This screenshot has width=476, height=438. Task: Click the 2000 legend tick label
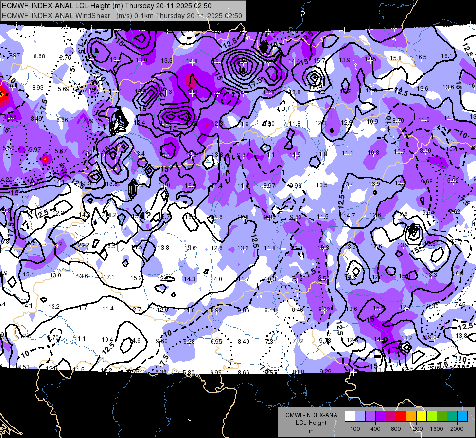457,429
